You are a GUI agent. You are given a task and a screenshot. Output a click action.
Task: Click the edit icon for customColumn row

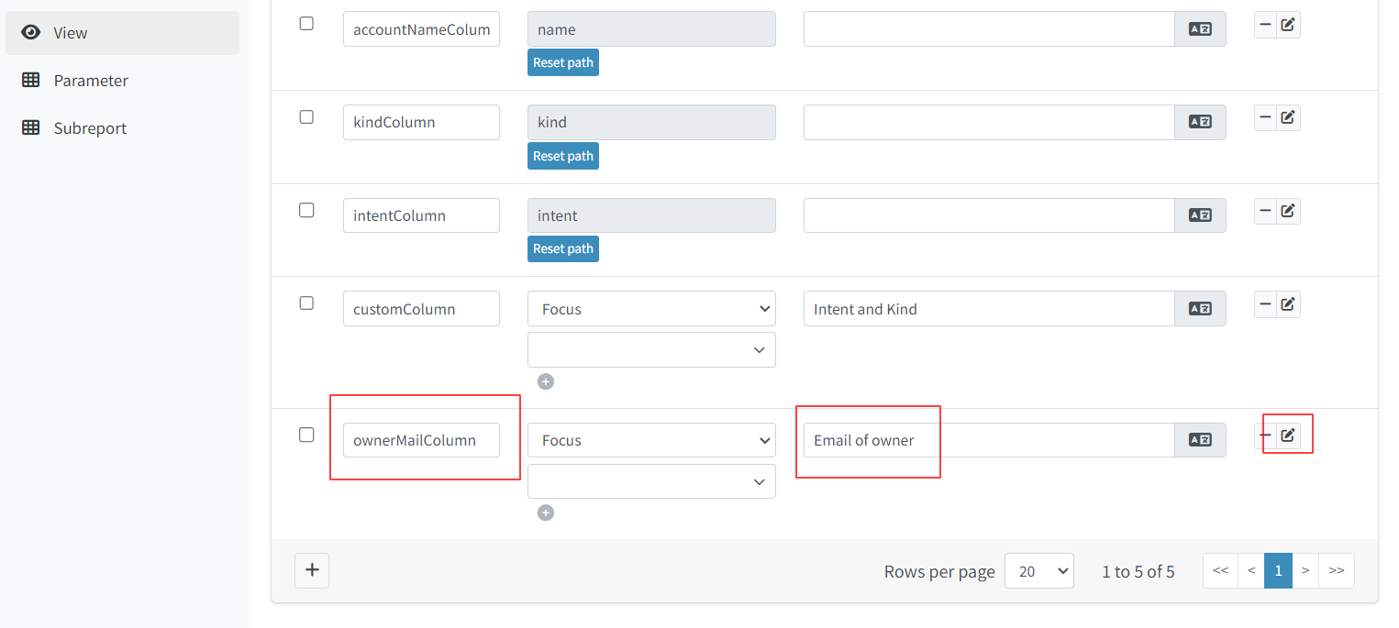[x=1288, y=304]
